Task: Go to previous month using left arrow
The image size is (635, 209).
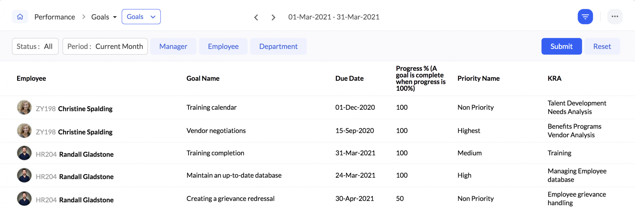Action: click(x=256, y=17)
